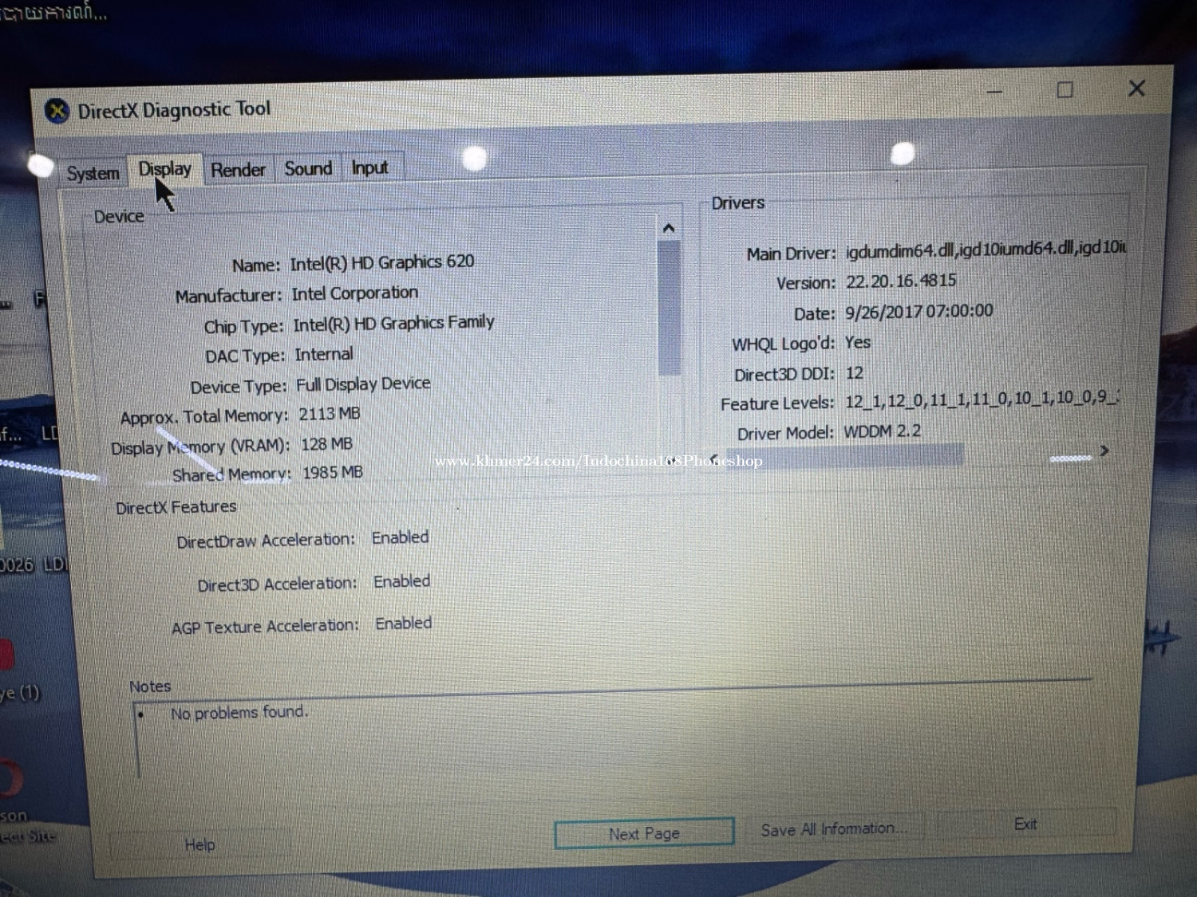Image resolution: width=1197 pixels, height=897 pixels.
Task: Click the manufacturer value 'Intel Corporation'
Action: [354, 293]
